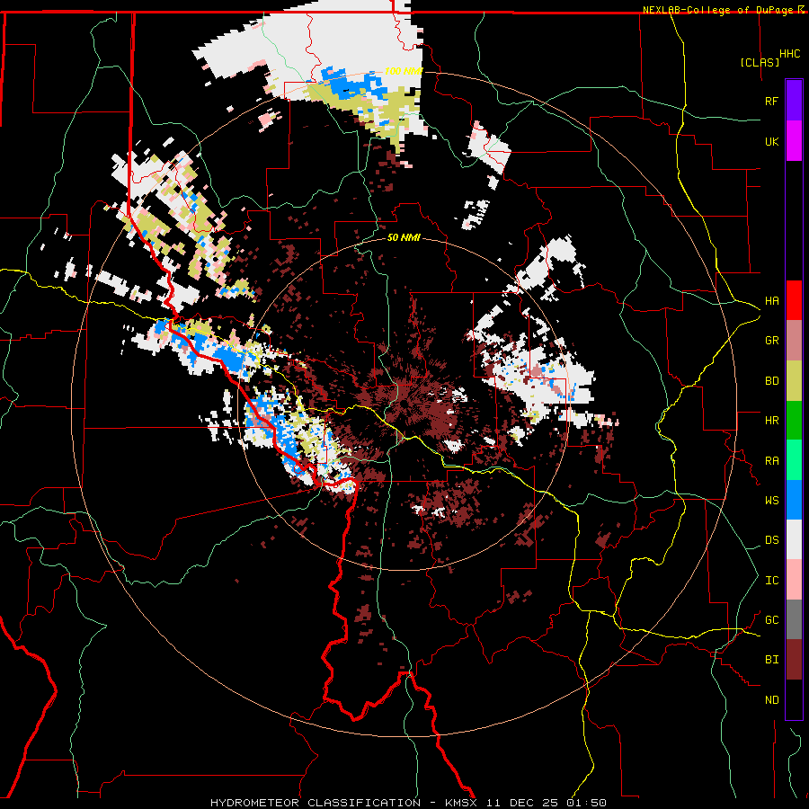Click the DS legend label
The width and height of the screenshot is (809, 809).
771,540
